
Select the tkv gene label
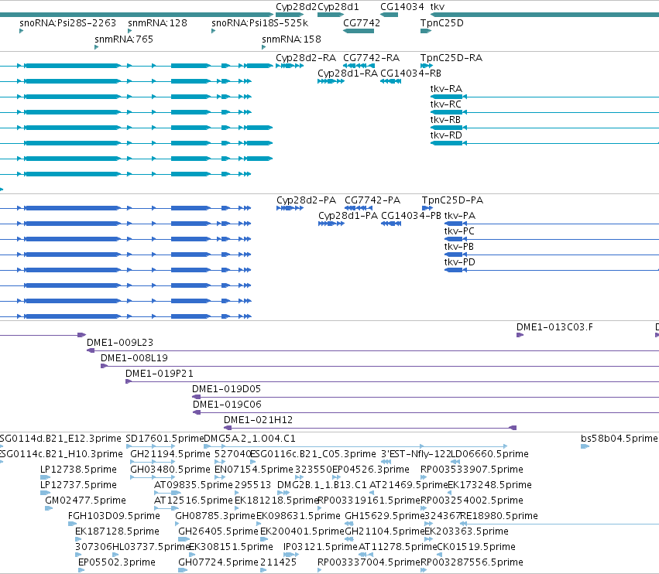pyautogui.click(x=437, y=7)
